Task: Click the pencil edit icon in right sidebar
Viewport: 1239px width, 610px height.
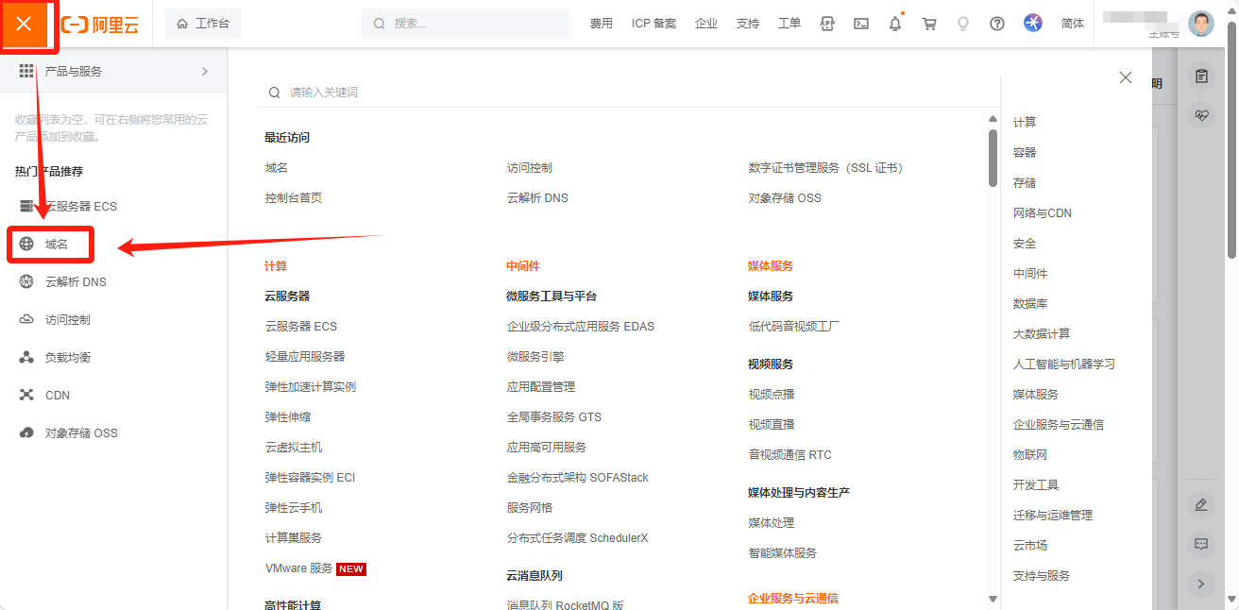Action: pyautogui.click(x=1201, y=505)
